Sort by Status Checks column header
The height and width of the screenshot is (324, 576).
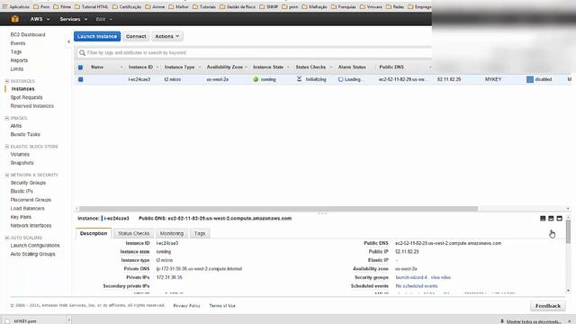[310, 67]
